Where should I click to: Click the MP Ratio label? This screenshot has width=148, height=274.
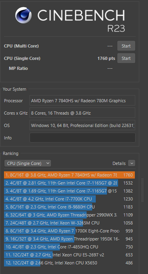click(x=18, y=68)
